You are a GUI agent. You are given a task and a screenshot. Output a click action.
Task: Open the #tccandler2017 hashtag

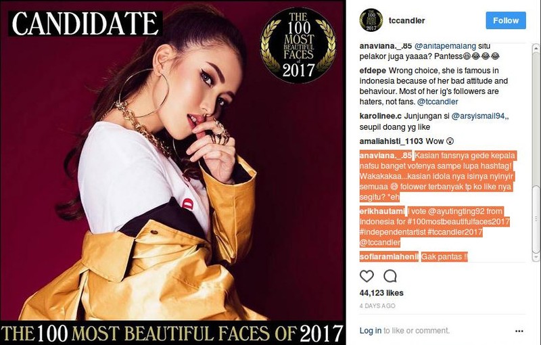pos(454,232)
